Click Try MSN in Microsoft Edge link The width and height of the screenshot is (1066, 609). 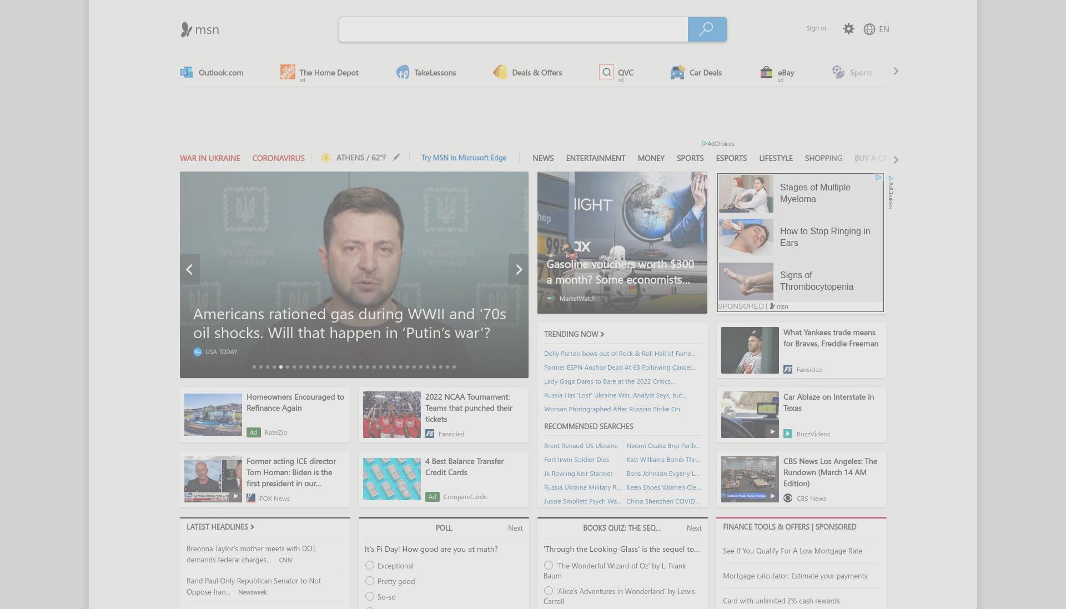coord(464,158)
